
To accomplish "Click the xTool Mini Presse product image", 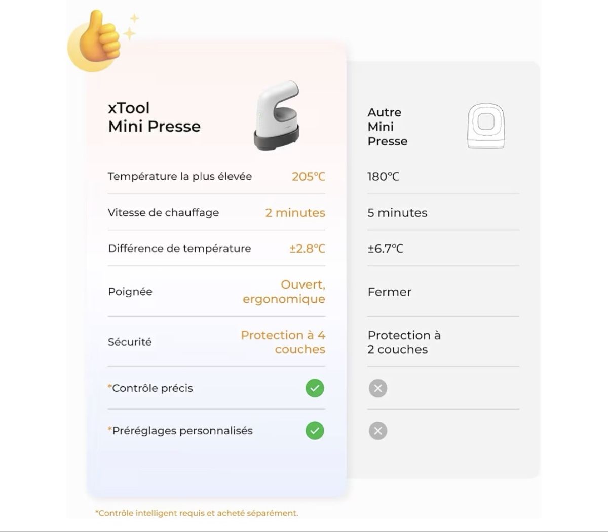I will (x=277, y=116).
